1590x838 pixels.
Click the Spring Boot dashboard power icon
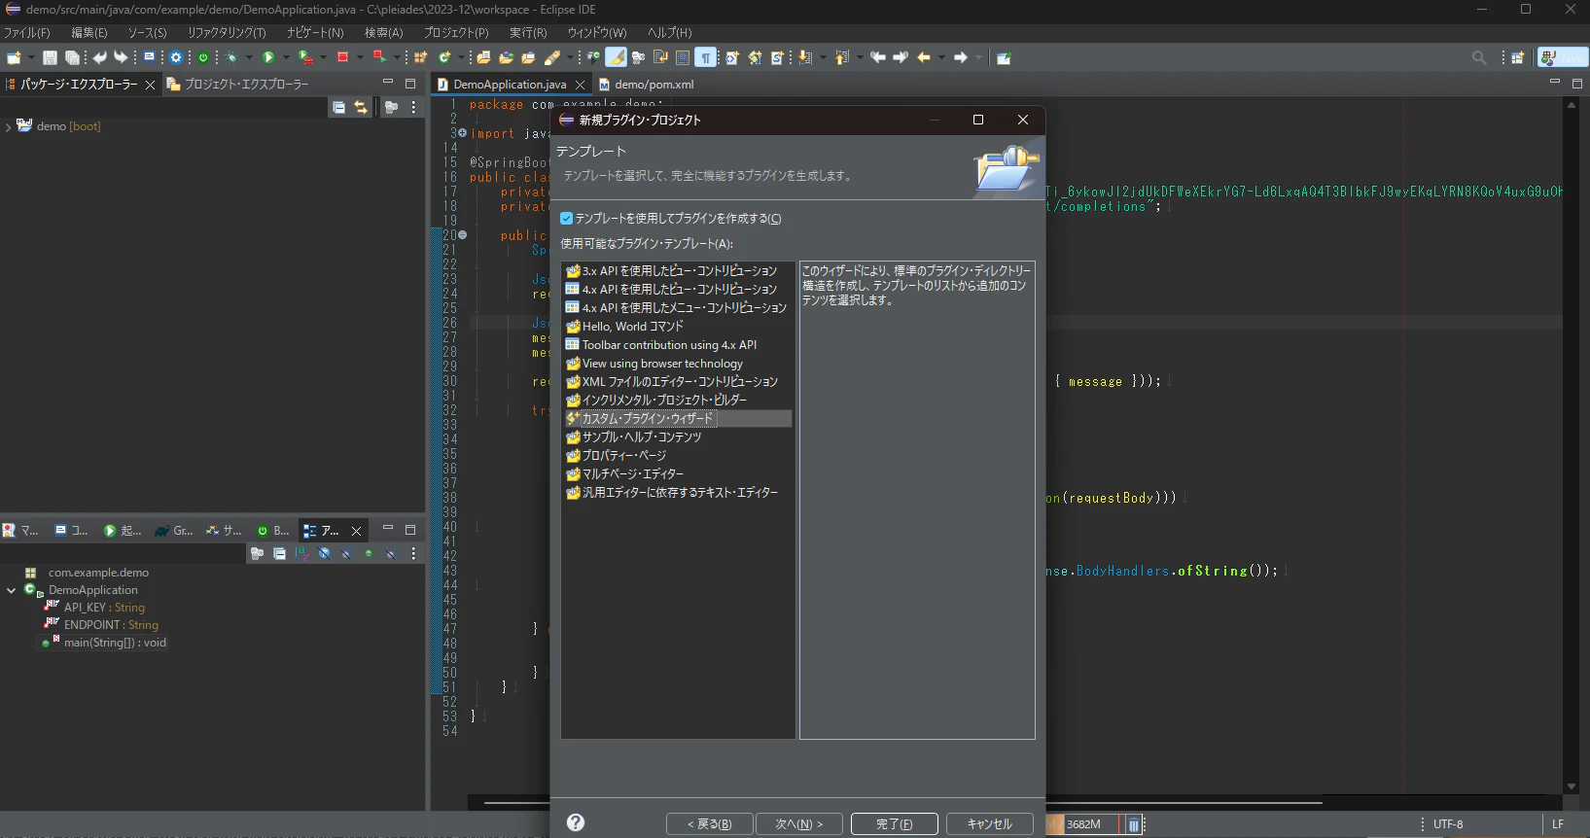203,58
